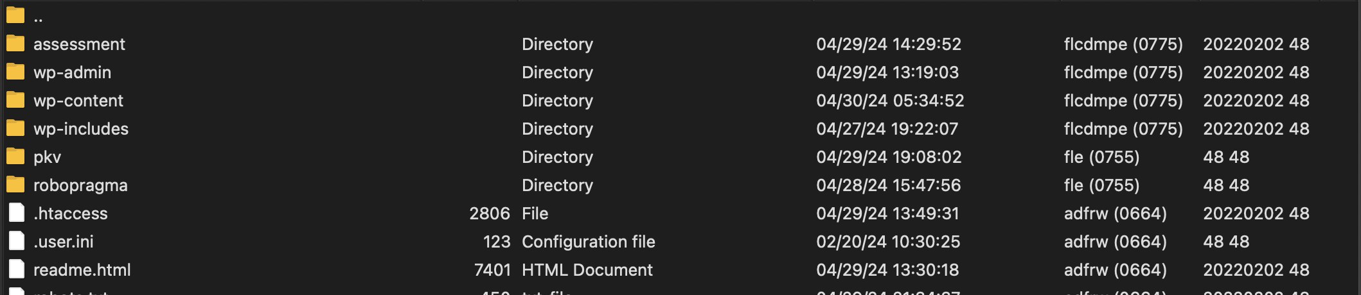
Task: Click the wp-includes permissions flcdmpe (0775)
Action: pyautogui.click(x=1123, y=129)
